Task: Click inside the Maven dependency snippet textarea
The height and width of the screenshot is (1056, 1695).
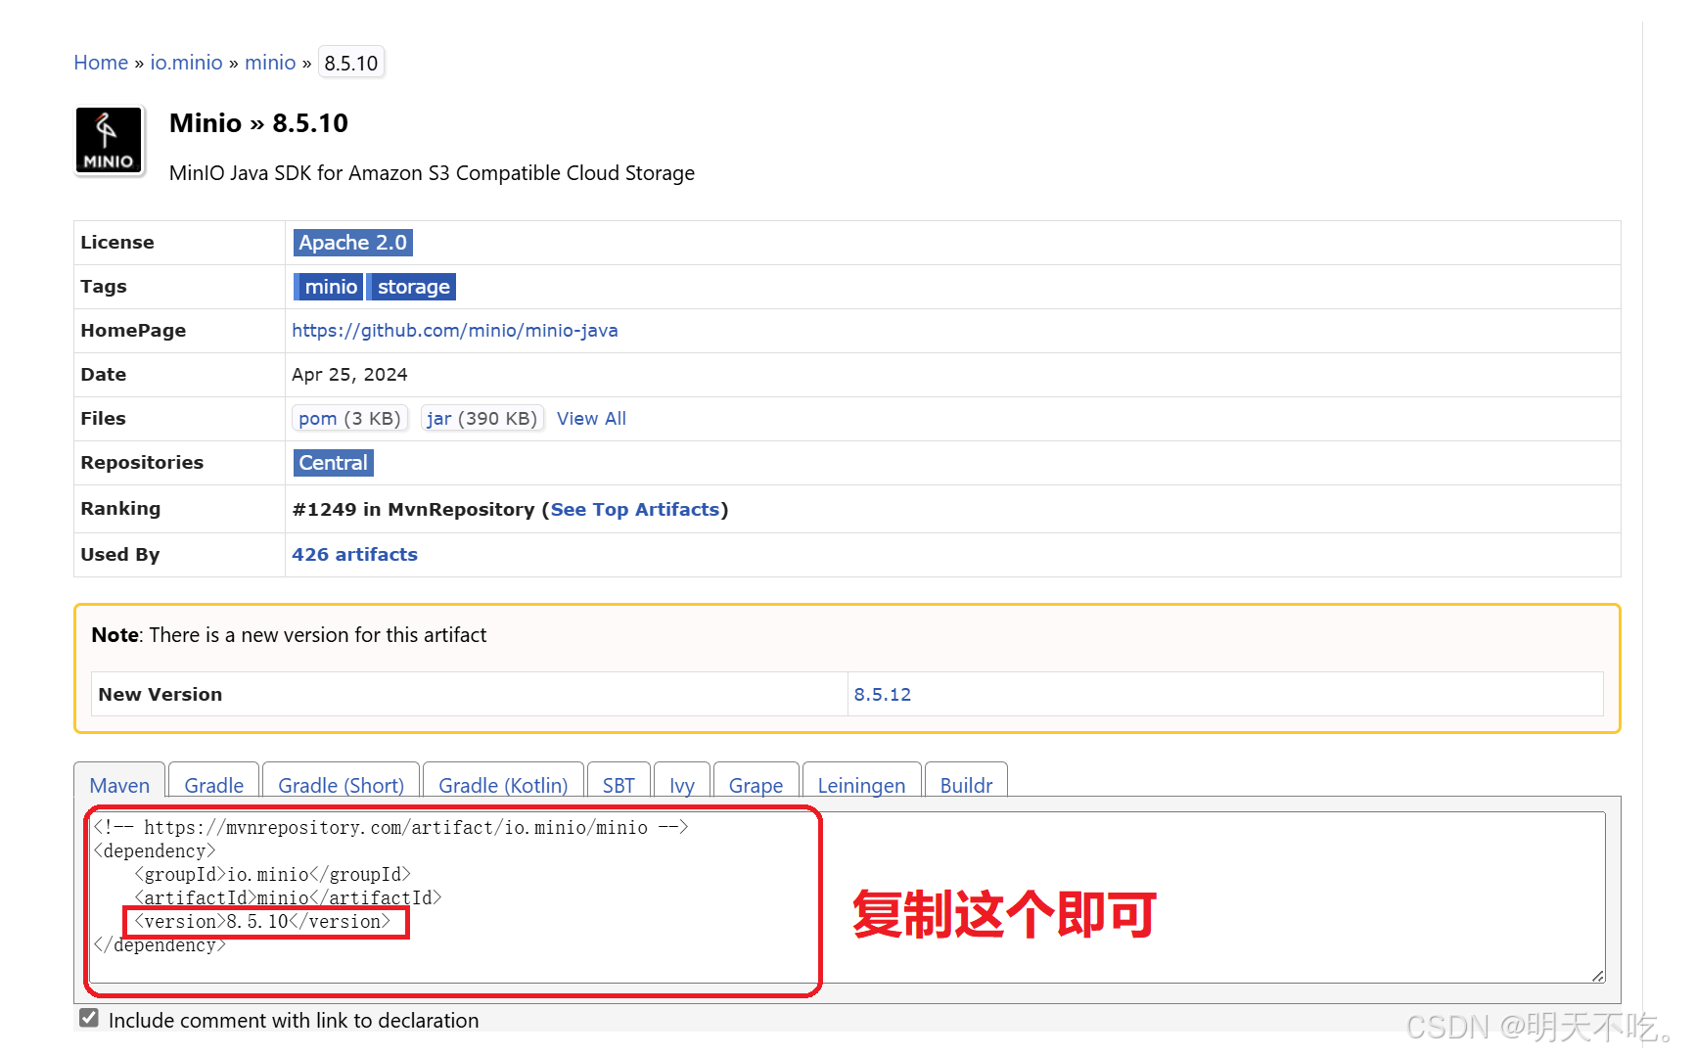Action: click(x=847, y=897)
